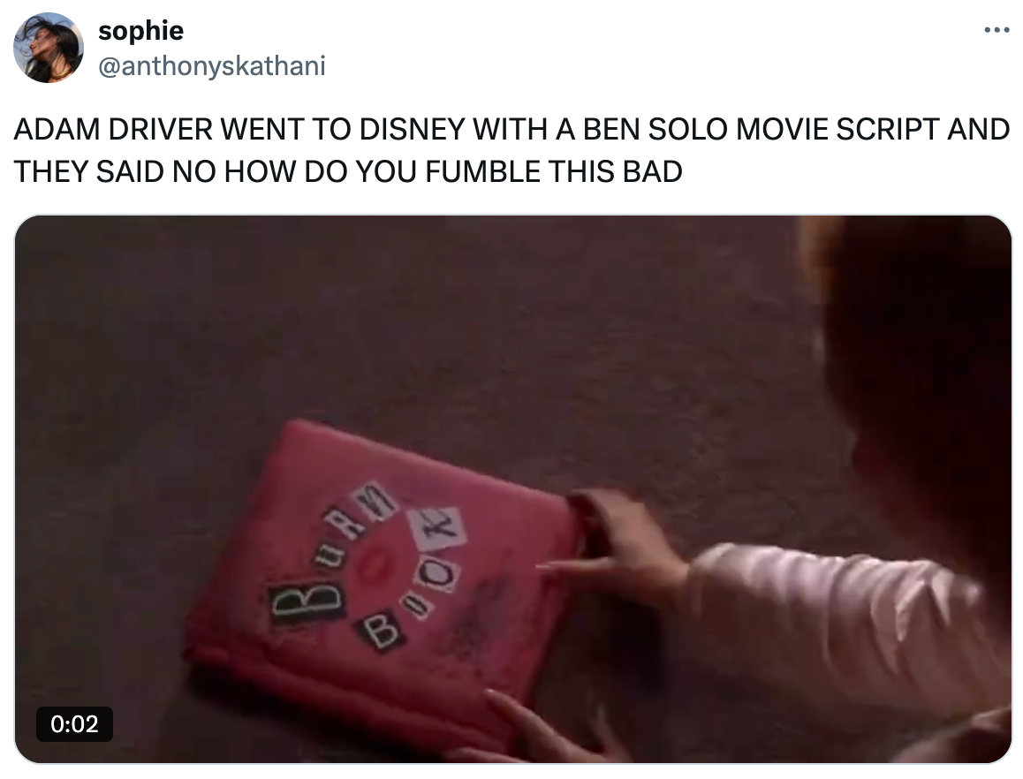Play the embedded Burn Book video
The width and height of the screenshot is (1023, 779).
coord(512,488)
